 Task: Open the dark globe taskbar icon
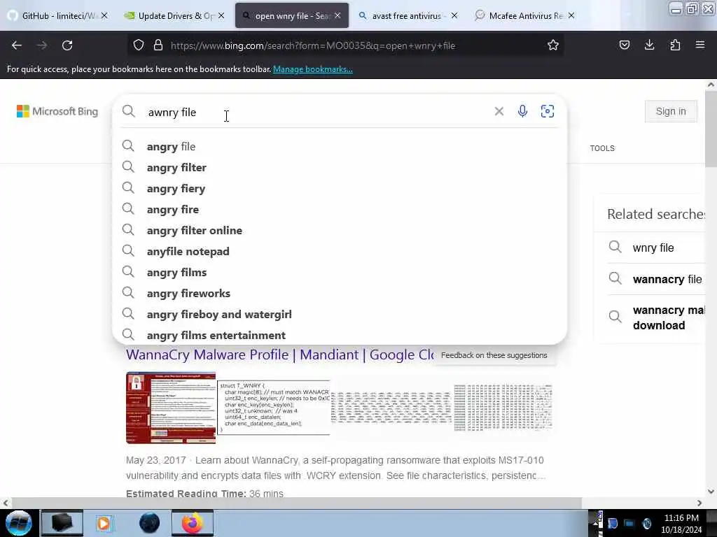[150, 523]
